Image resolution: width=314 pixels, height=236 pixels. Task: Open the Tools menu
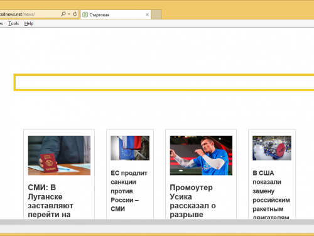tap(14, 23)
